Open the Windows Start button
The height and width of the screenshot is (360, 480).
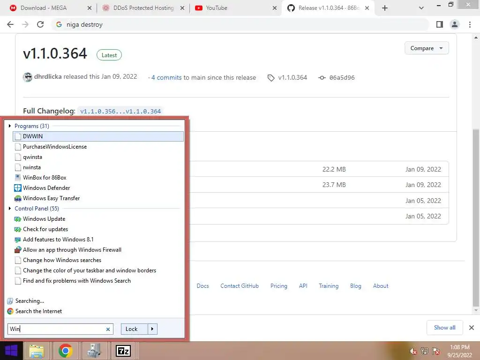click(x=11, y=351)
